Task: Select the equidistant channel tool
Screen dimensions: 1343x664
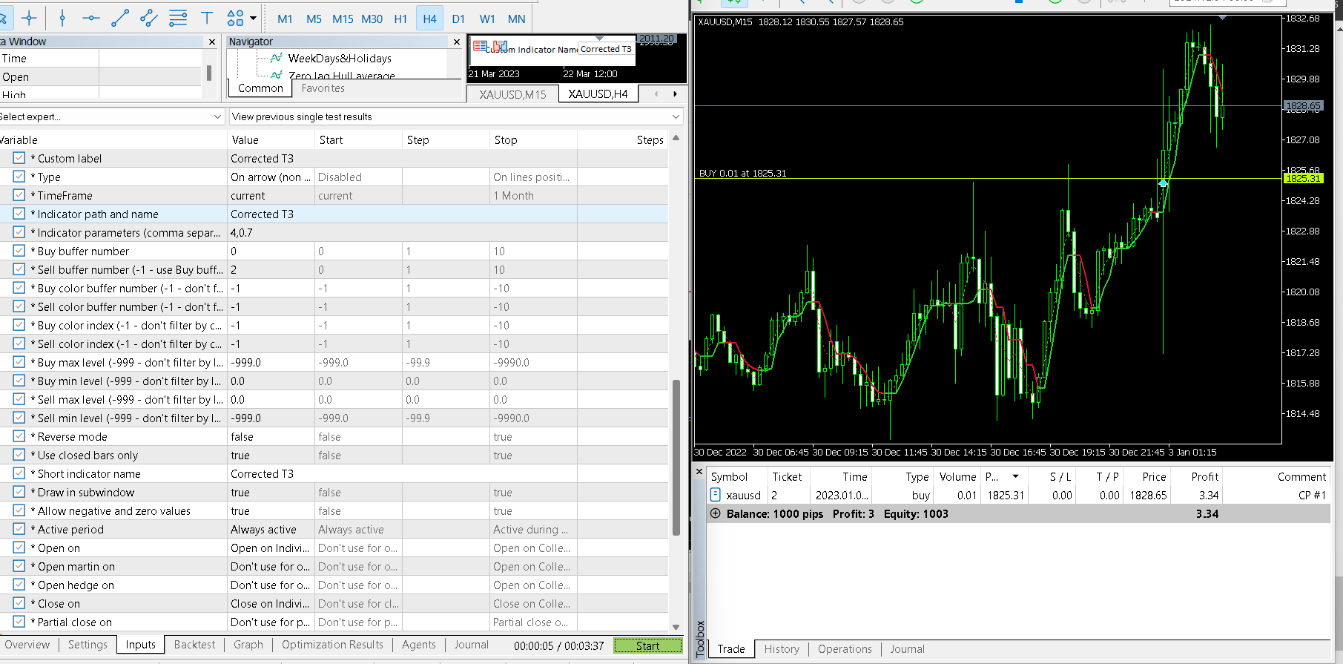Action: 149,18
